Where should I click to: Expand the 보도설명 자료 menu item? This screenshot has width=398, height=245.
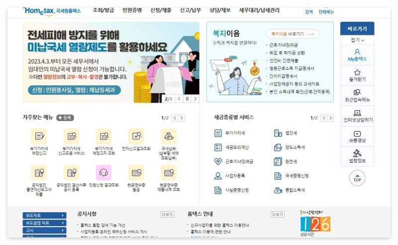(x=44, y=223)
